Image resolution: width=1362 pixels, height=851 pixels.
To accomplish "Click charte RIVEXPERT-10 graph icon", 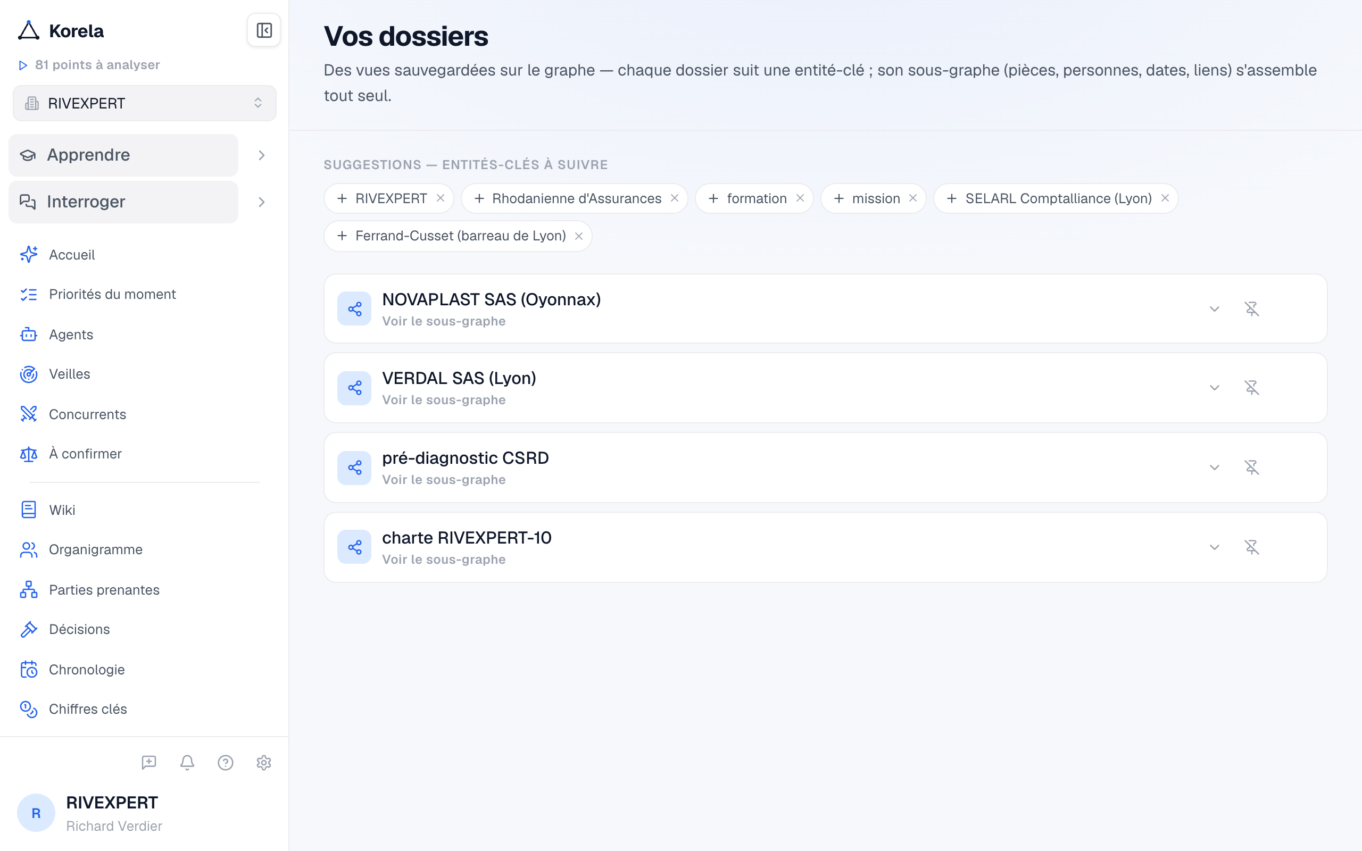I will 354,547.
